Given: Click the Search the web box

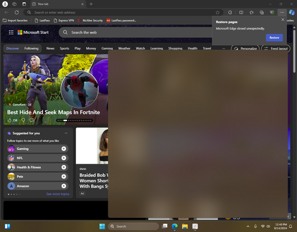Looking at the screenshot, I should tap(135, 33).
